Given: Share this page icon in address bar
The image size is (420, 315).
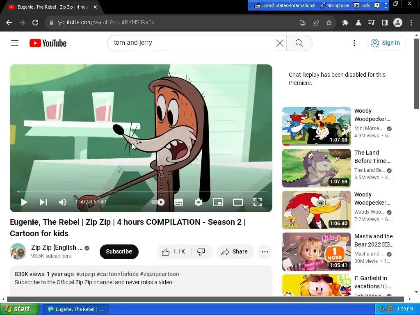Looking at the screenshot, I should 316,23.
